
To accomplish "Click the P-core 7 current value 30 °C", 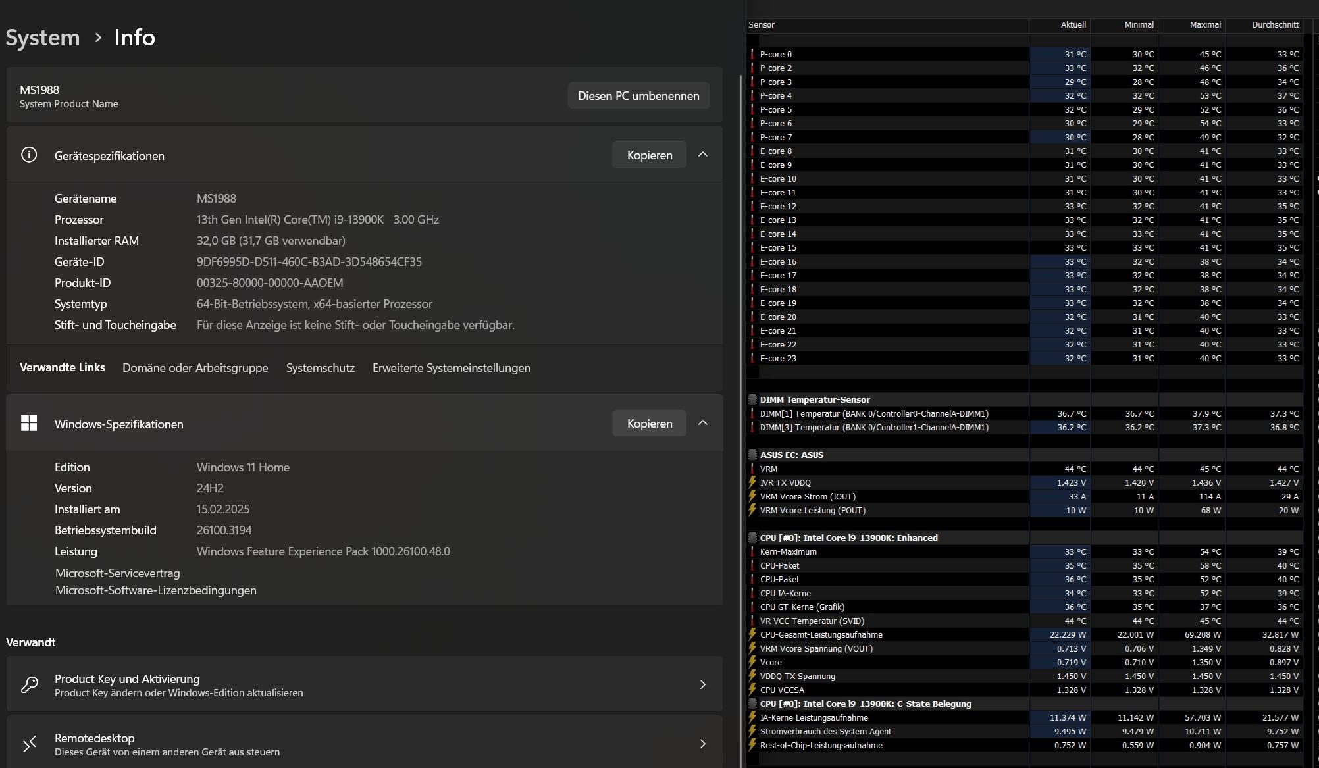I will pyautogui.click(x=1075, y=137).
